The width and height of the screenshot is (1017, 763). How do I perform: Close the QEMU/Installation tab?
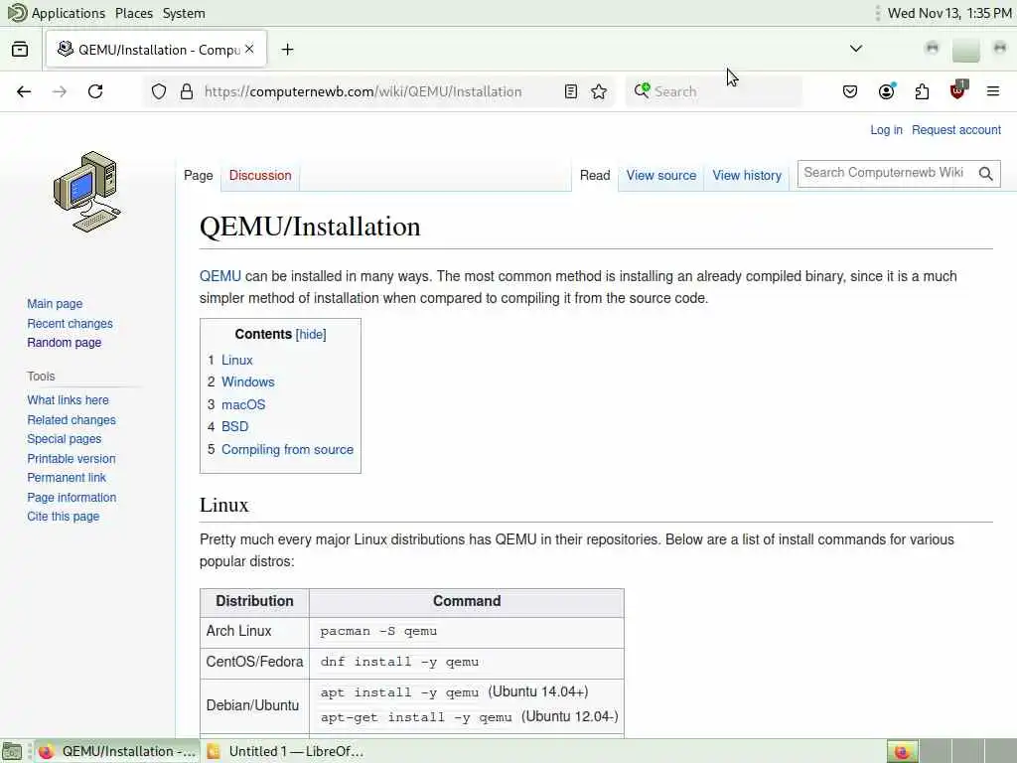coord(249,50)
